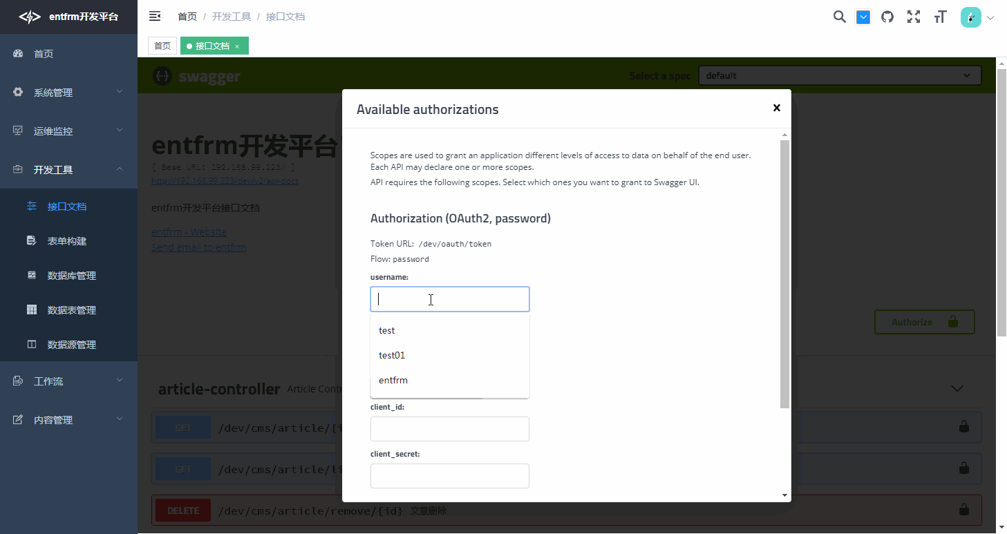Viewport: 1007px width, 534px height.
Task: Open the Select a spec dropdown showing default
Action: click(x=838, y=75)
